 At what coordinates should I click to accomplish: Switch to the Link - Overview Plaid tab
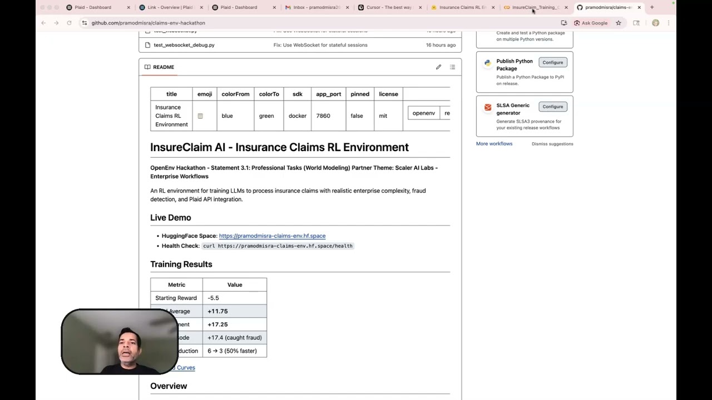point(170,7)
